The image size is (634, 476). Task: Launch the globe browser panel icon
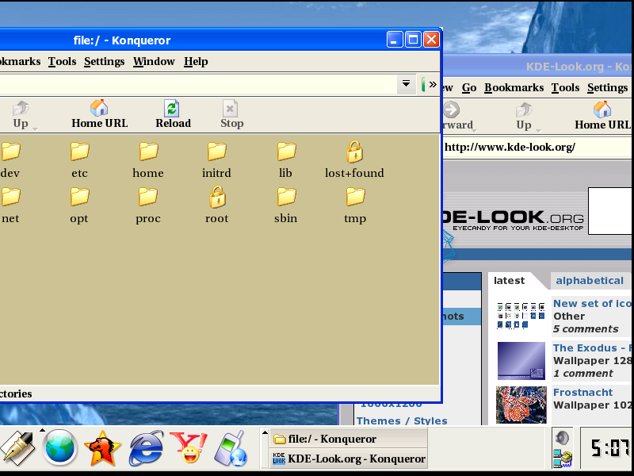click(60, 448)
